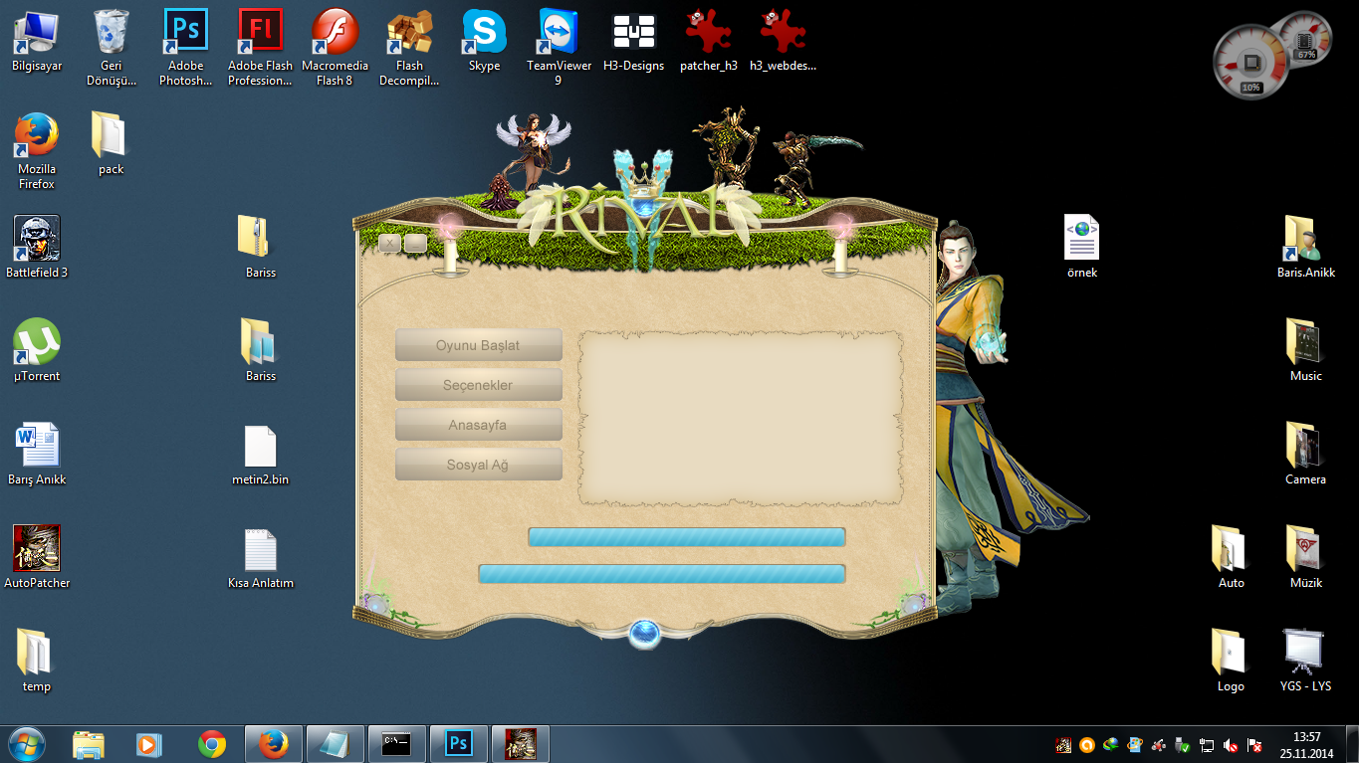Select the temp folder on desktop
This screenshot has width=1359, height=763.
click(37, 662)
